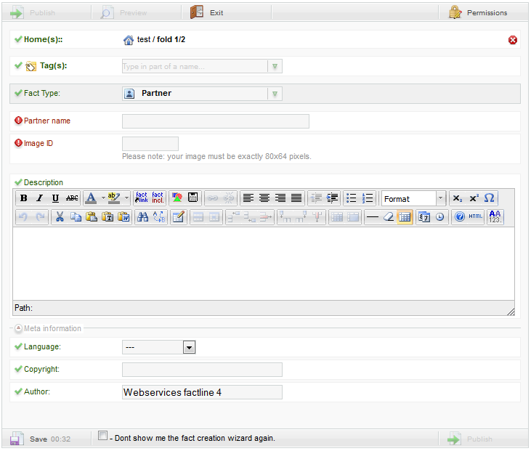Open the HTML source editor button

pos(475,216)
